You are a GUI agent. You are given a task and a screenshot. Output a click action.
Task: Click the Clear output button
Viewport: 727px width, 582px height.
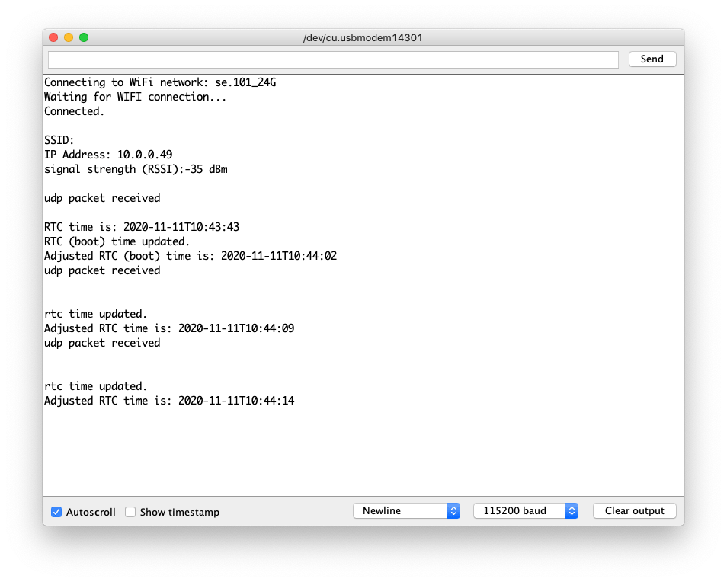634,510
